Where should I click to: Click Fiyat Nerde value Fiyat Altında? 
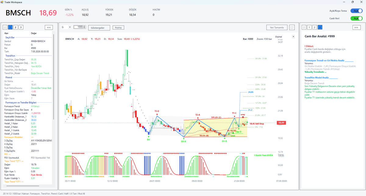point(37,175)
